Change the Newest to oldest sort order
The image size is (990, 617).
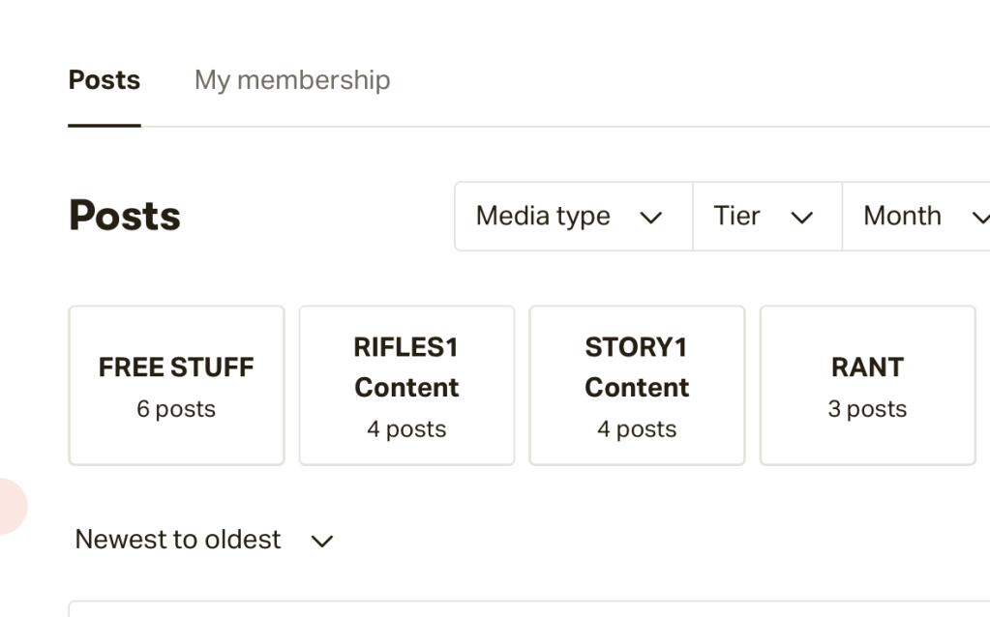click(178, 540)
